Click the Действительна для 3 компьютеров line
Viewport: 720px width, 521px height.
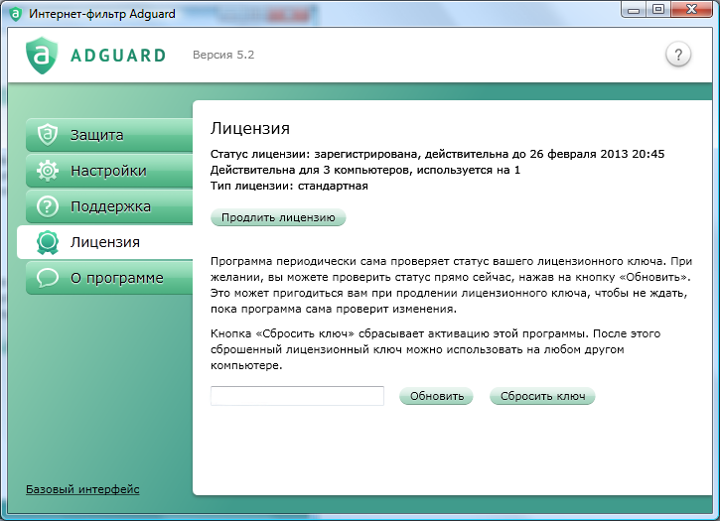coord(365,170)
